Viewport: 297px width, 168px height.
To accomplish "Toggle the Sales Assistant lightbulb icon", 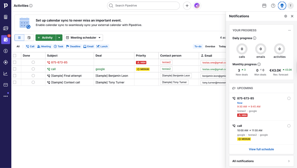I will point(282,6).
